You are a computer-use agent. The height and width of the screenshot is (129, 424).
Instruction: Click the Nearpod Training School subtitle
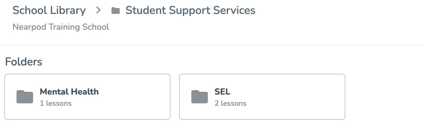[61, 27]
